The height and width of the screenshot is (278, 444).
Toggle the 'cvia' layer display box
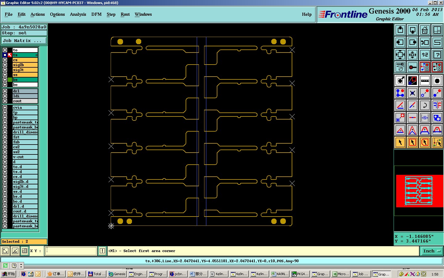5,107
